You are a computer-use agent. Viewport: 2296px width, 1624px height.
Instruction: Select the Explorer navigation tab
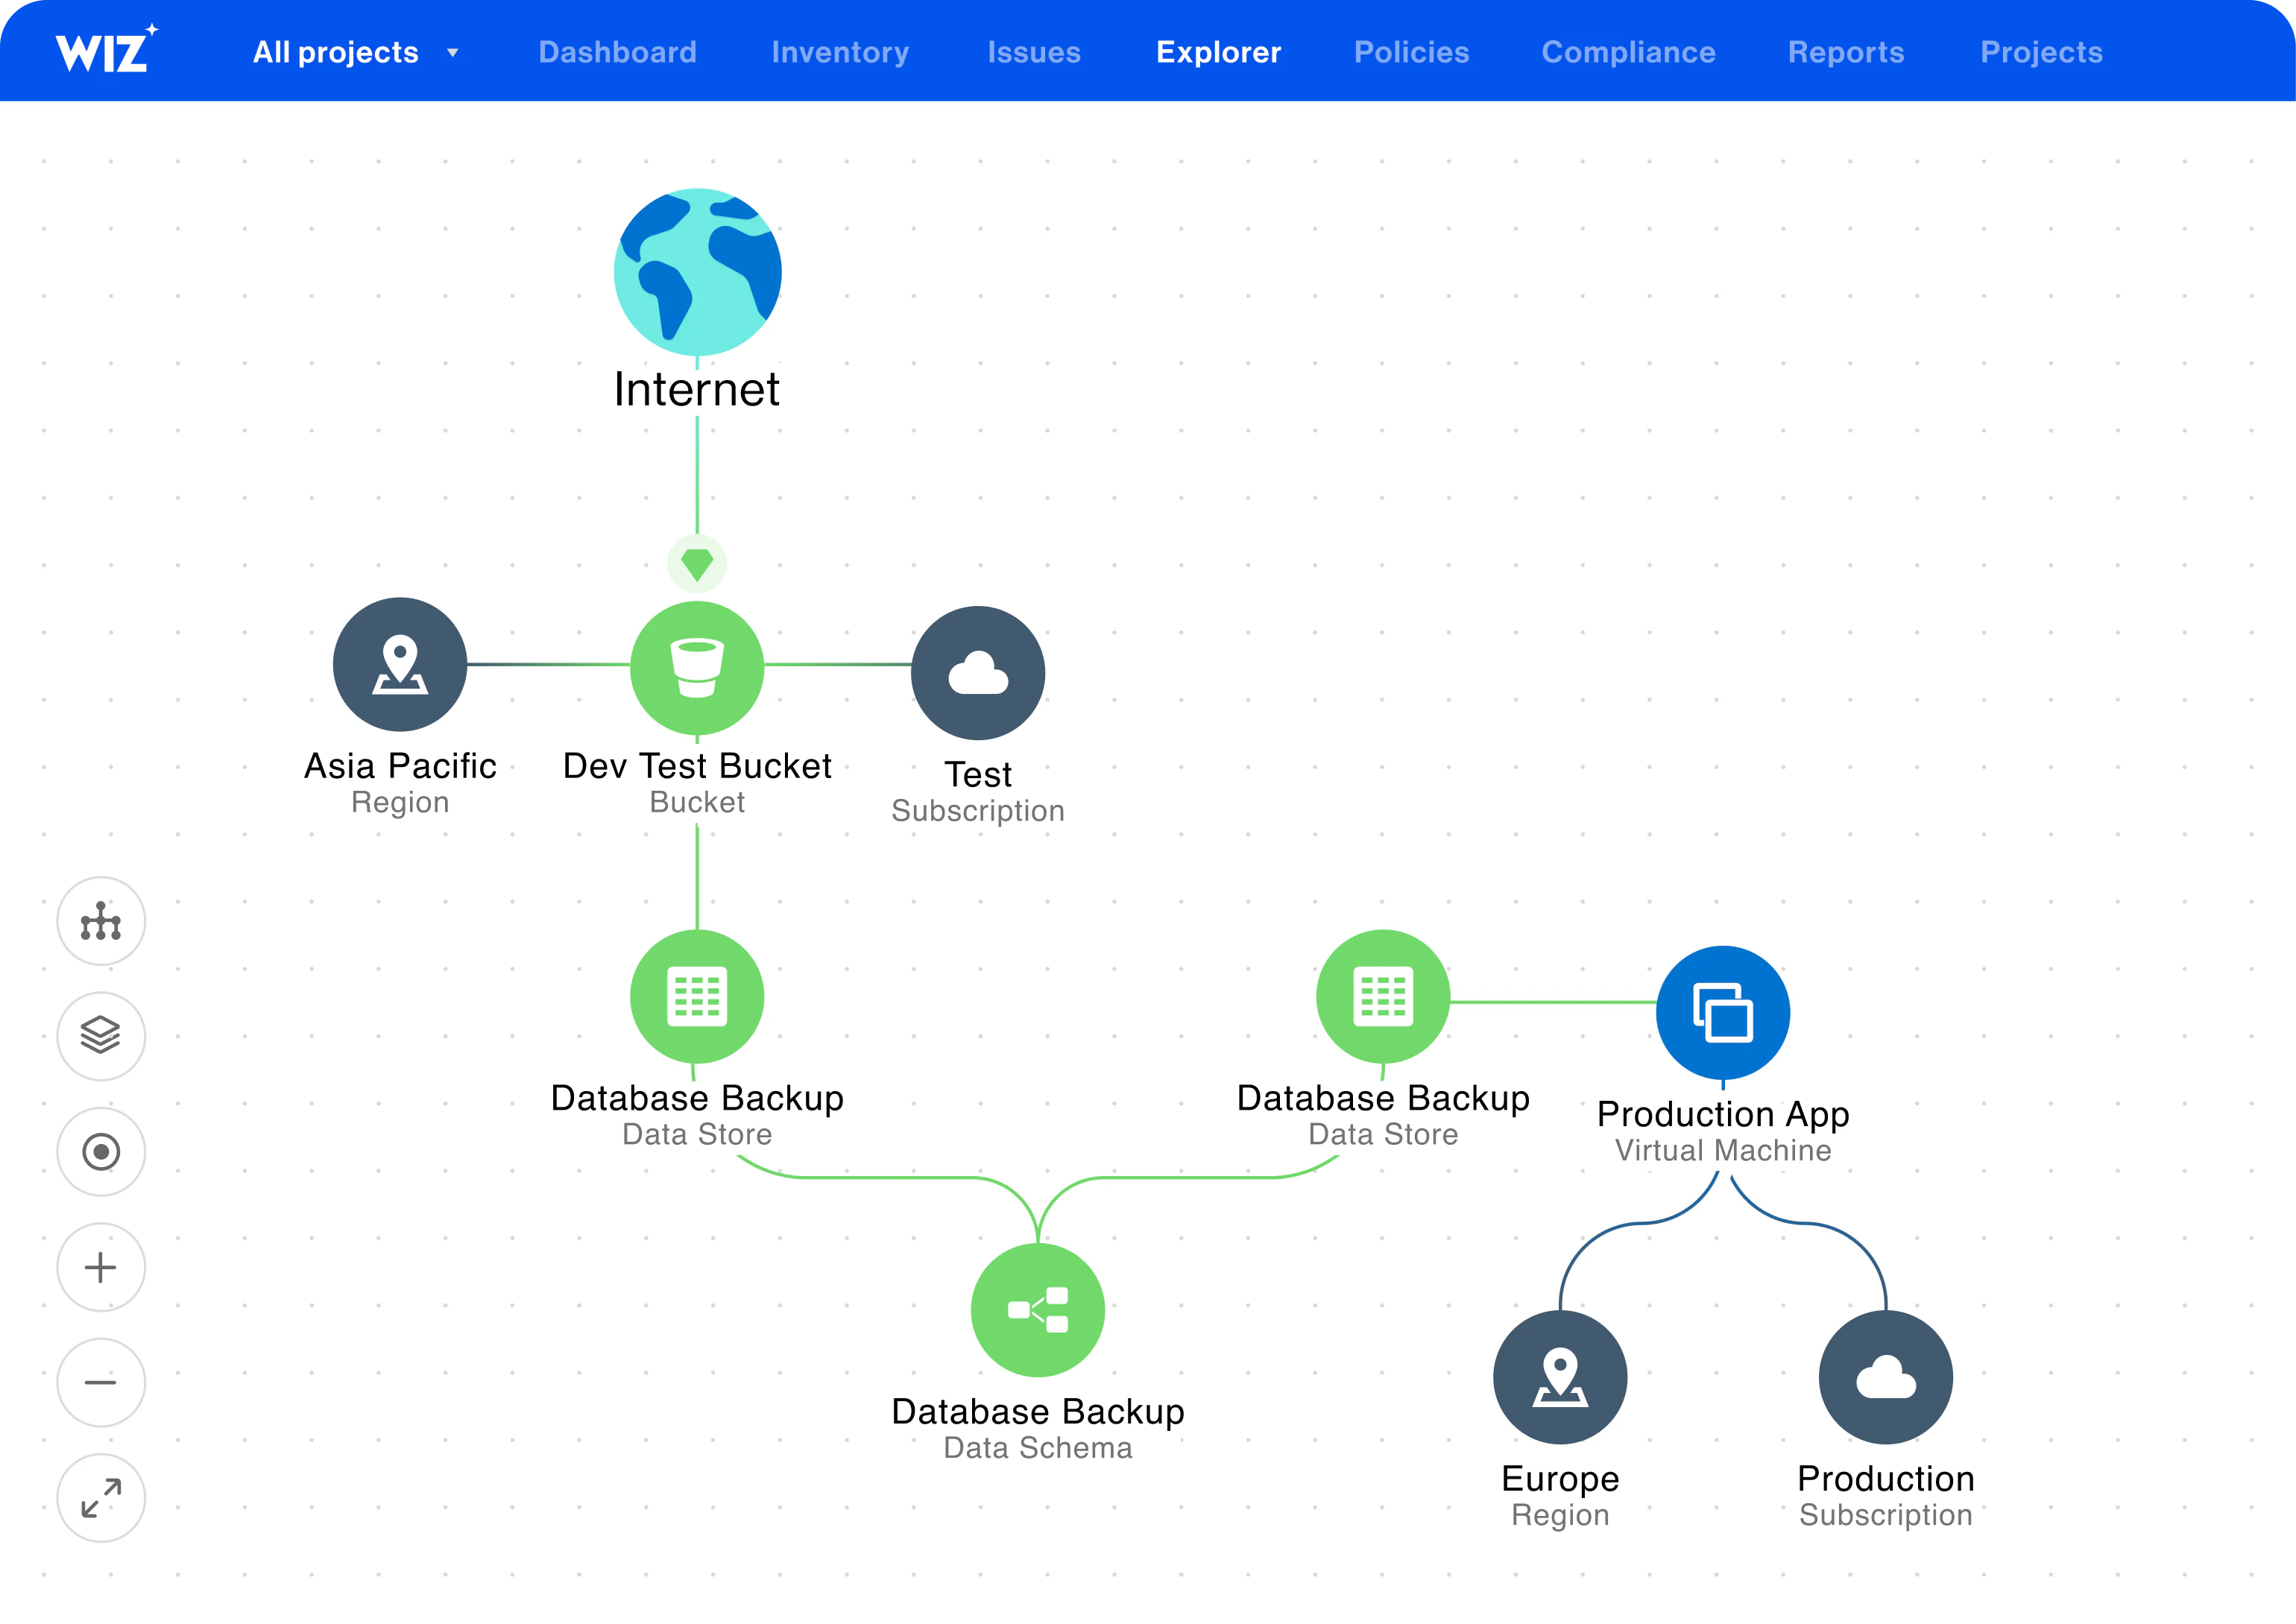click(1217, 51)
